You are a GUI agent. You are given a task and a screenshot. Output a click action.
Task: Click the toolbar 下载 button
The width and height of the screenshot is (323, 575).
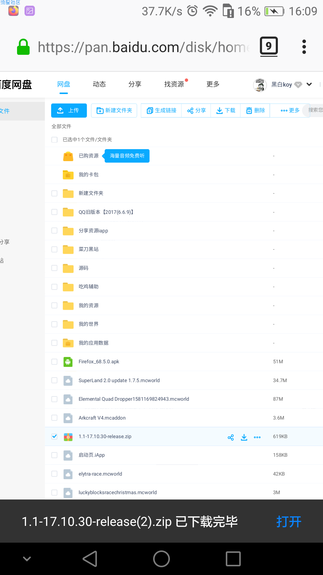point(226,111)
